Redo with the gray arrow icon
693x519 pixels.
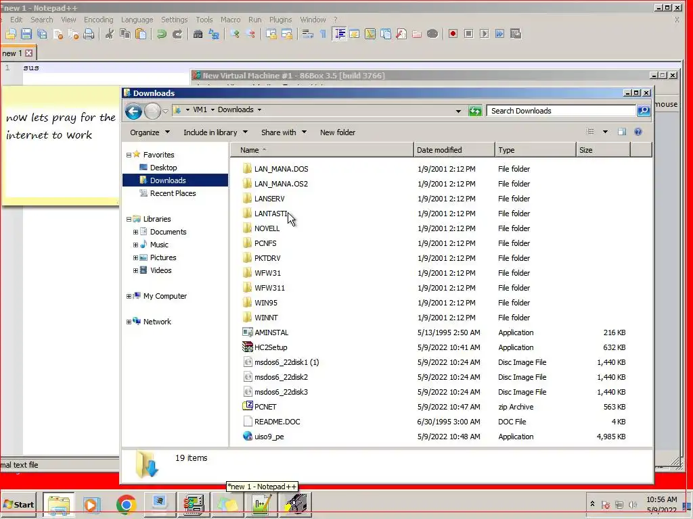[x=177, y=34]
